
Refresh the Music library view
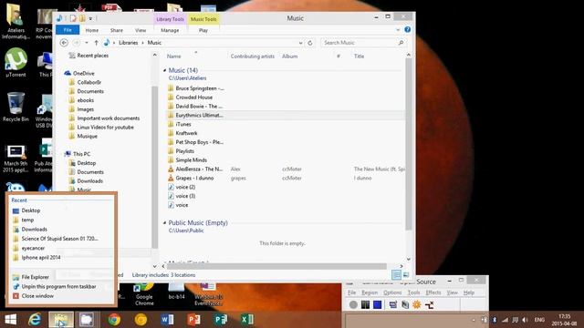[310, 43]
